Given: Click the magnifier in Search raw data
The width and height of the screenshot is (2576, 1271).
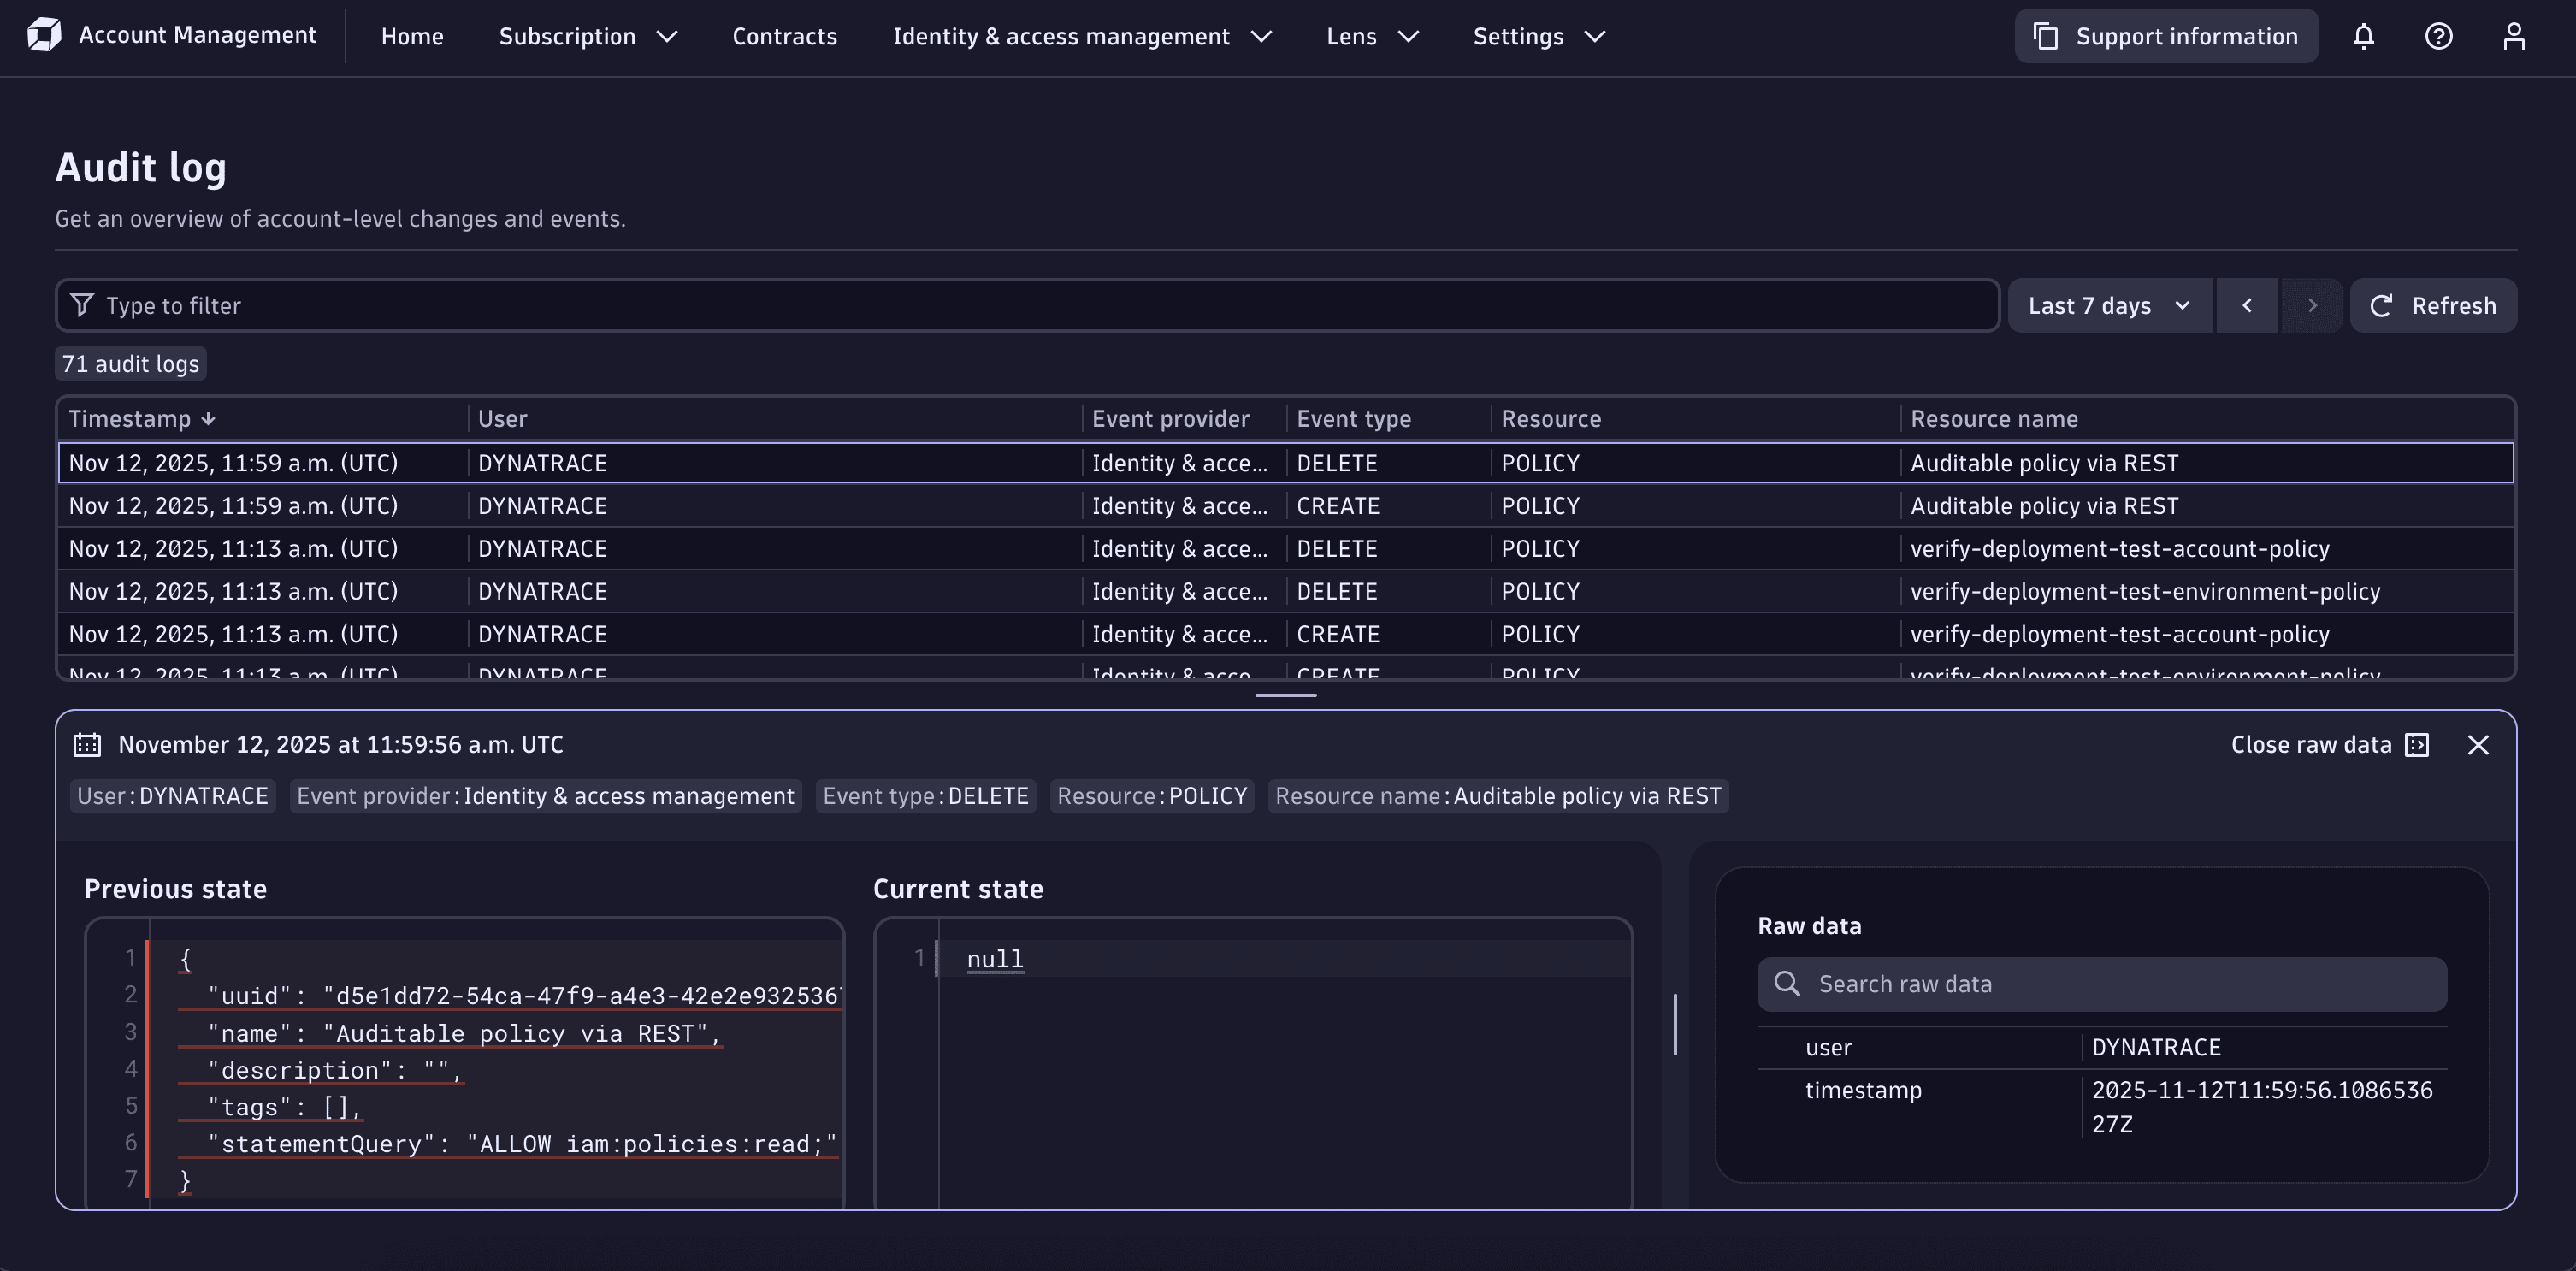Looking at the screenshot, I should [1788, 984].
